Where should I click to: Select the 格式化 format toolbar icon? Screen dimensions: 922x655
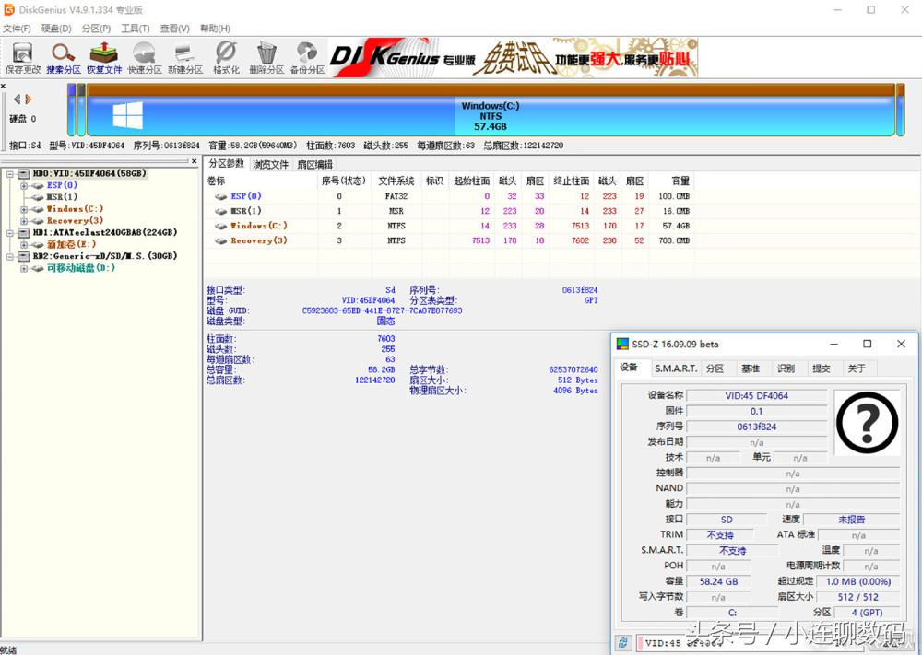point(226,57)
